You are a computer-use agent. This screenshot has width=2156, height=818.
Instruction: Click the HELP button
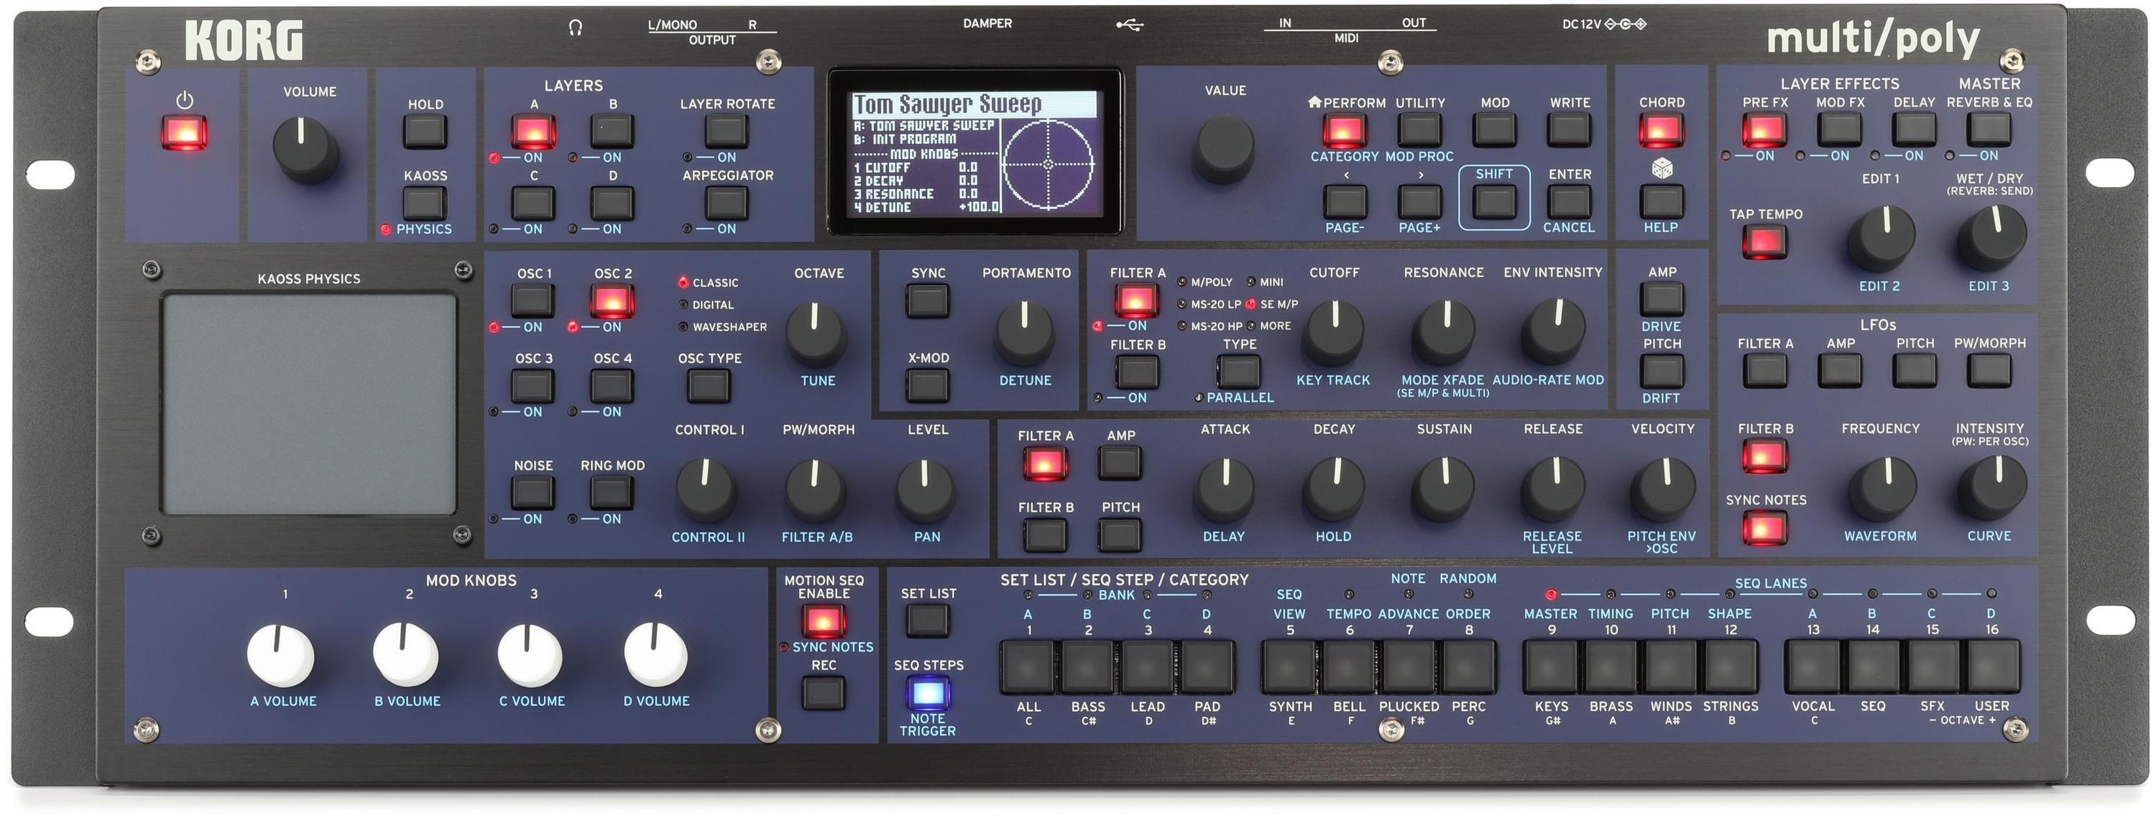click(1662, 203)
